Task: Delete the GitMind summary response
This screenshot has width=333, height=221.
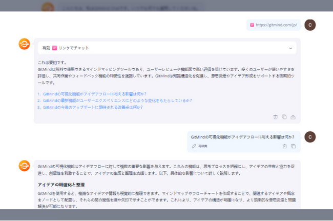Action: point(276,117)
